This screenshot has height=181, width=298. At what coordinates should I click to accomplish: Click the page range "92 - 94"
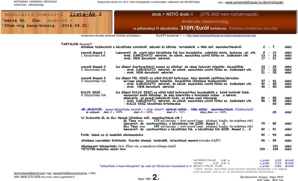click(x=269, y=135)
